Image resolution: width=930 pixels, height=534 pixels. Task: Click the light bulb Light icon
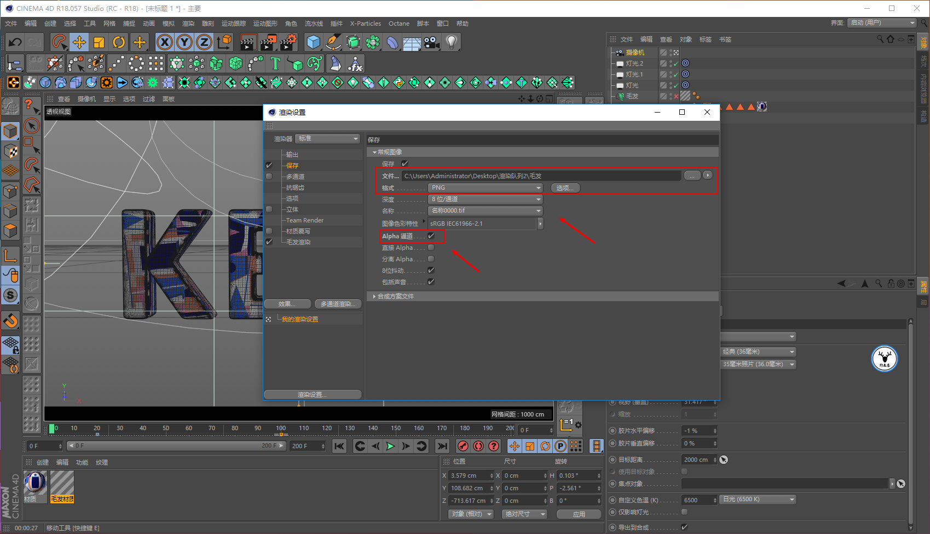pos(451,42)
